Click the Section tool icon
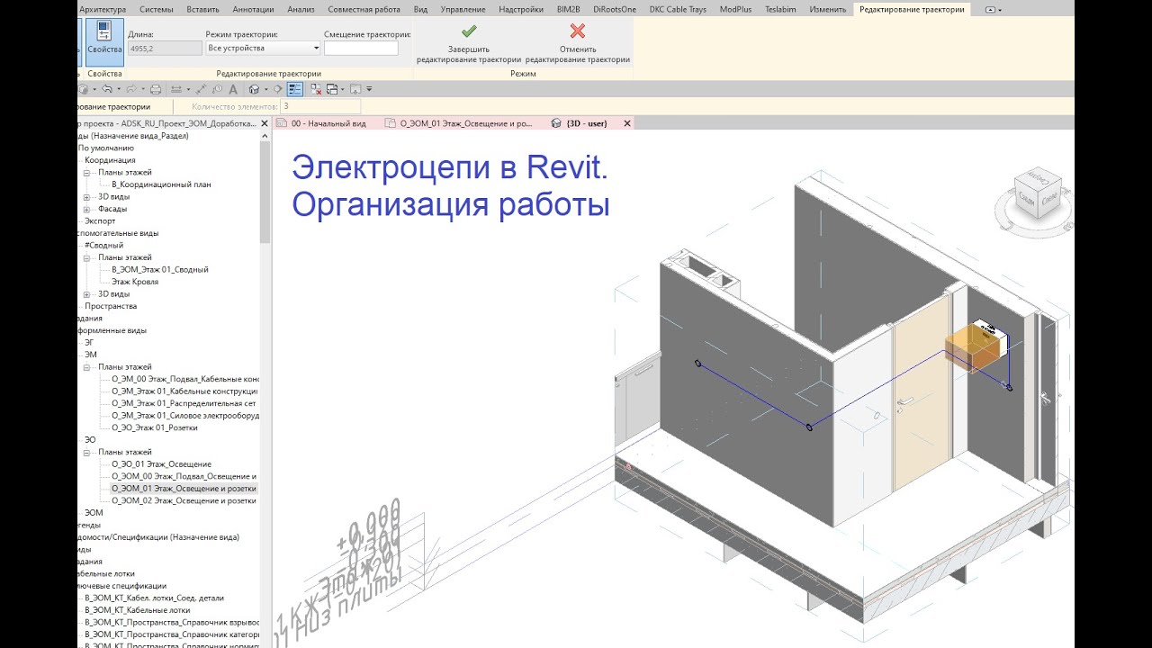 [277, 89]
